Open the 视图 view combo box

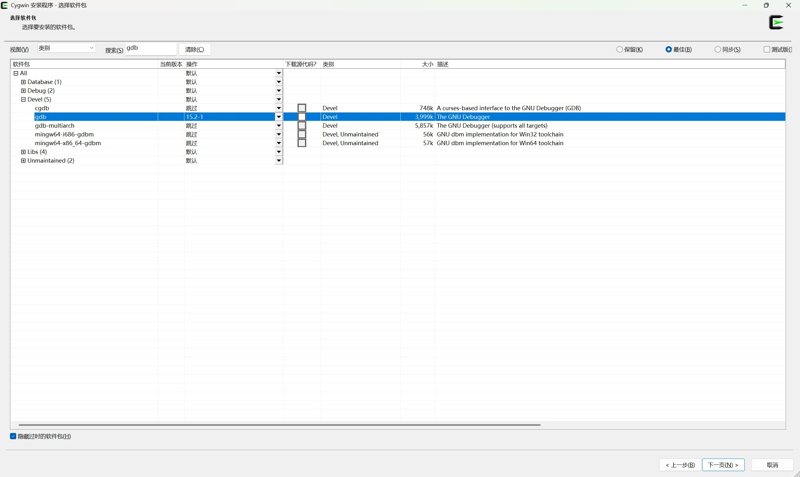[66, 48]
